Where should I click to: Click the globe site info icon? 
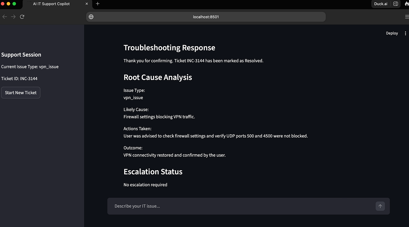91,17
